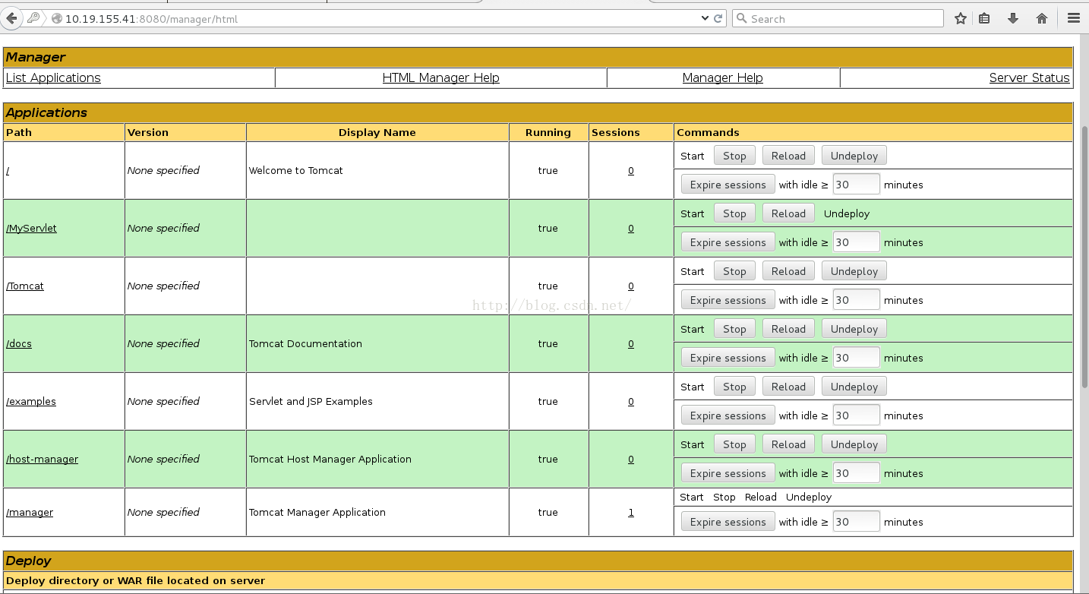Undeploy the /Tomcat application
Image resolution: width=1089 pixels, height=594 pixels.
[854, 271]
